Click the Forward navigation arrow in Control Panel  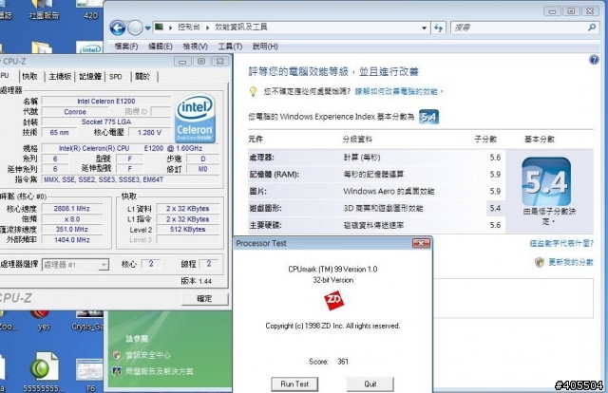[x=135, y=28]
